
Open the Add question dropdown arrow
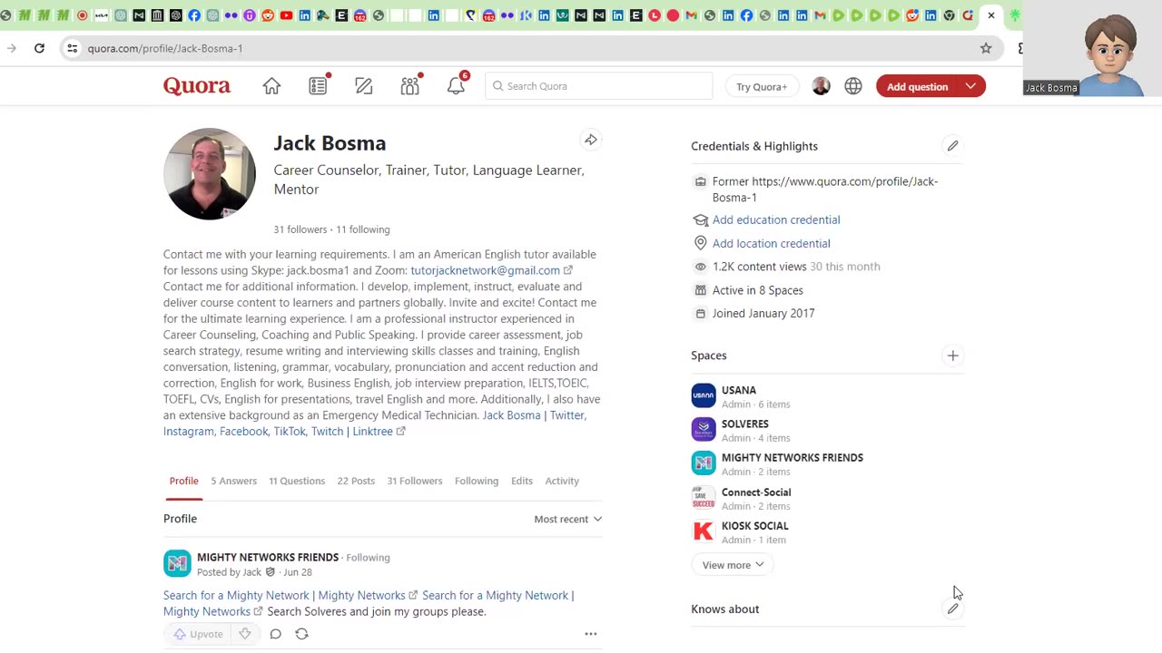(970, 86)
